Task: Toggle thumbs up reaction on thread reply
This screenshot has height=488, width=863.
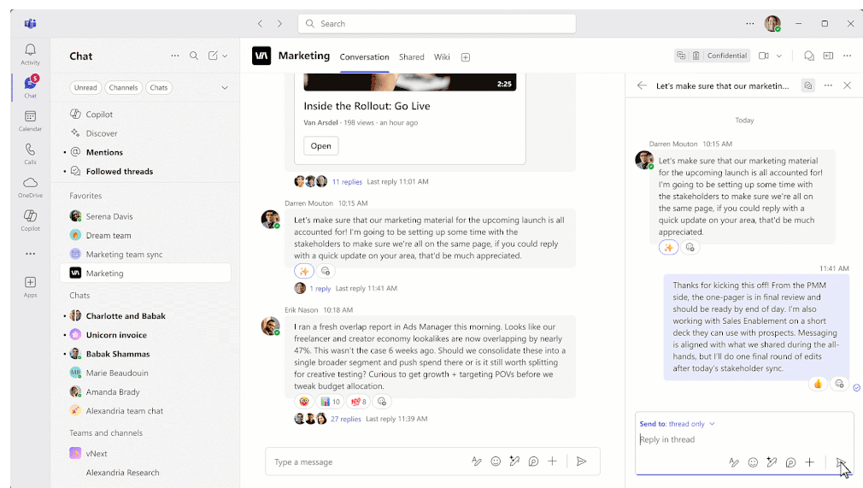Action: click(x=818, y=384)
